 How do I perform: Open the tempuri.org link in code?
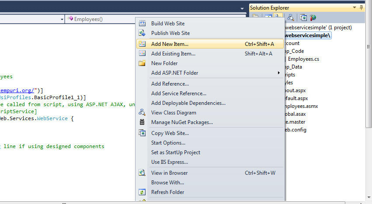(x=17, y=90)
